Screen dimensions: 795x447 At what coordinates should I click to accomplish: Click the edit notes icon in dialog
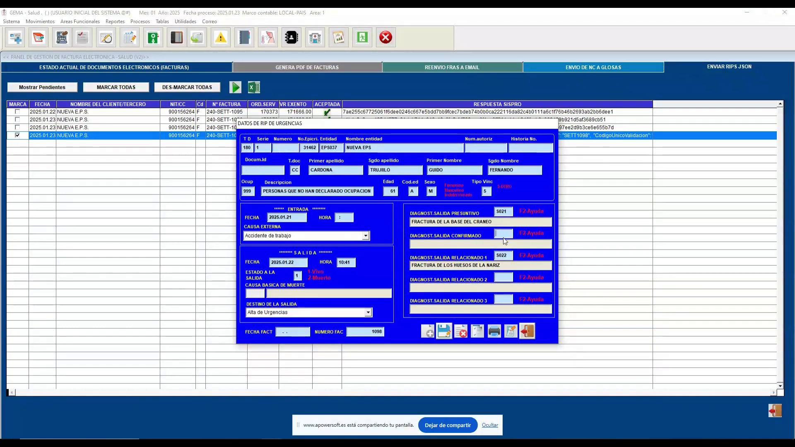pos(511,331)
